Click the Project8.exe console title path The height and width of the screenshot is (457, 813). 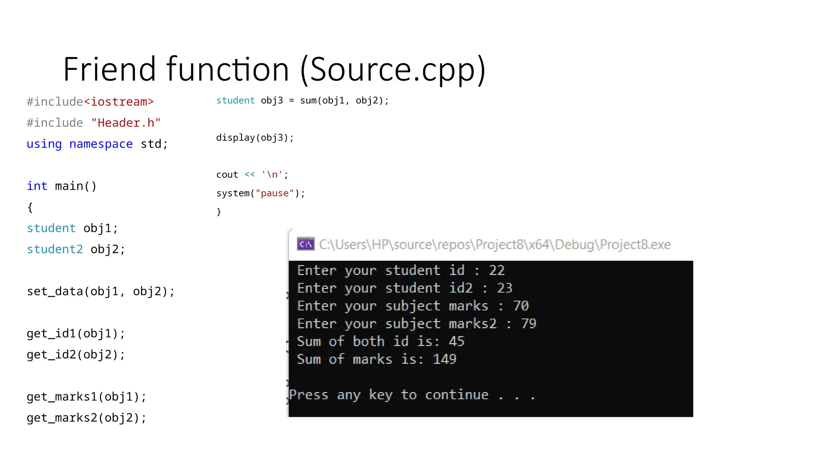(x=495, y=245)
